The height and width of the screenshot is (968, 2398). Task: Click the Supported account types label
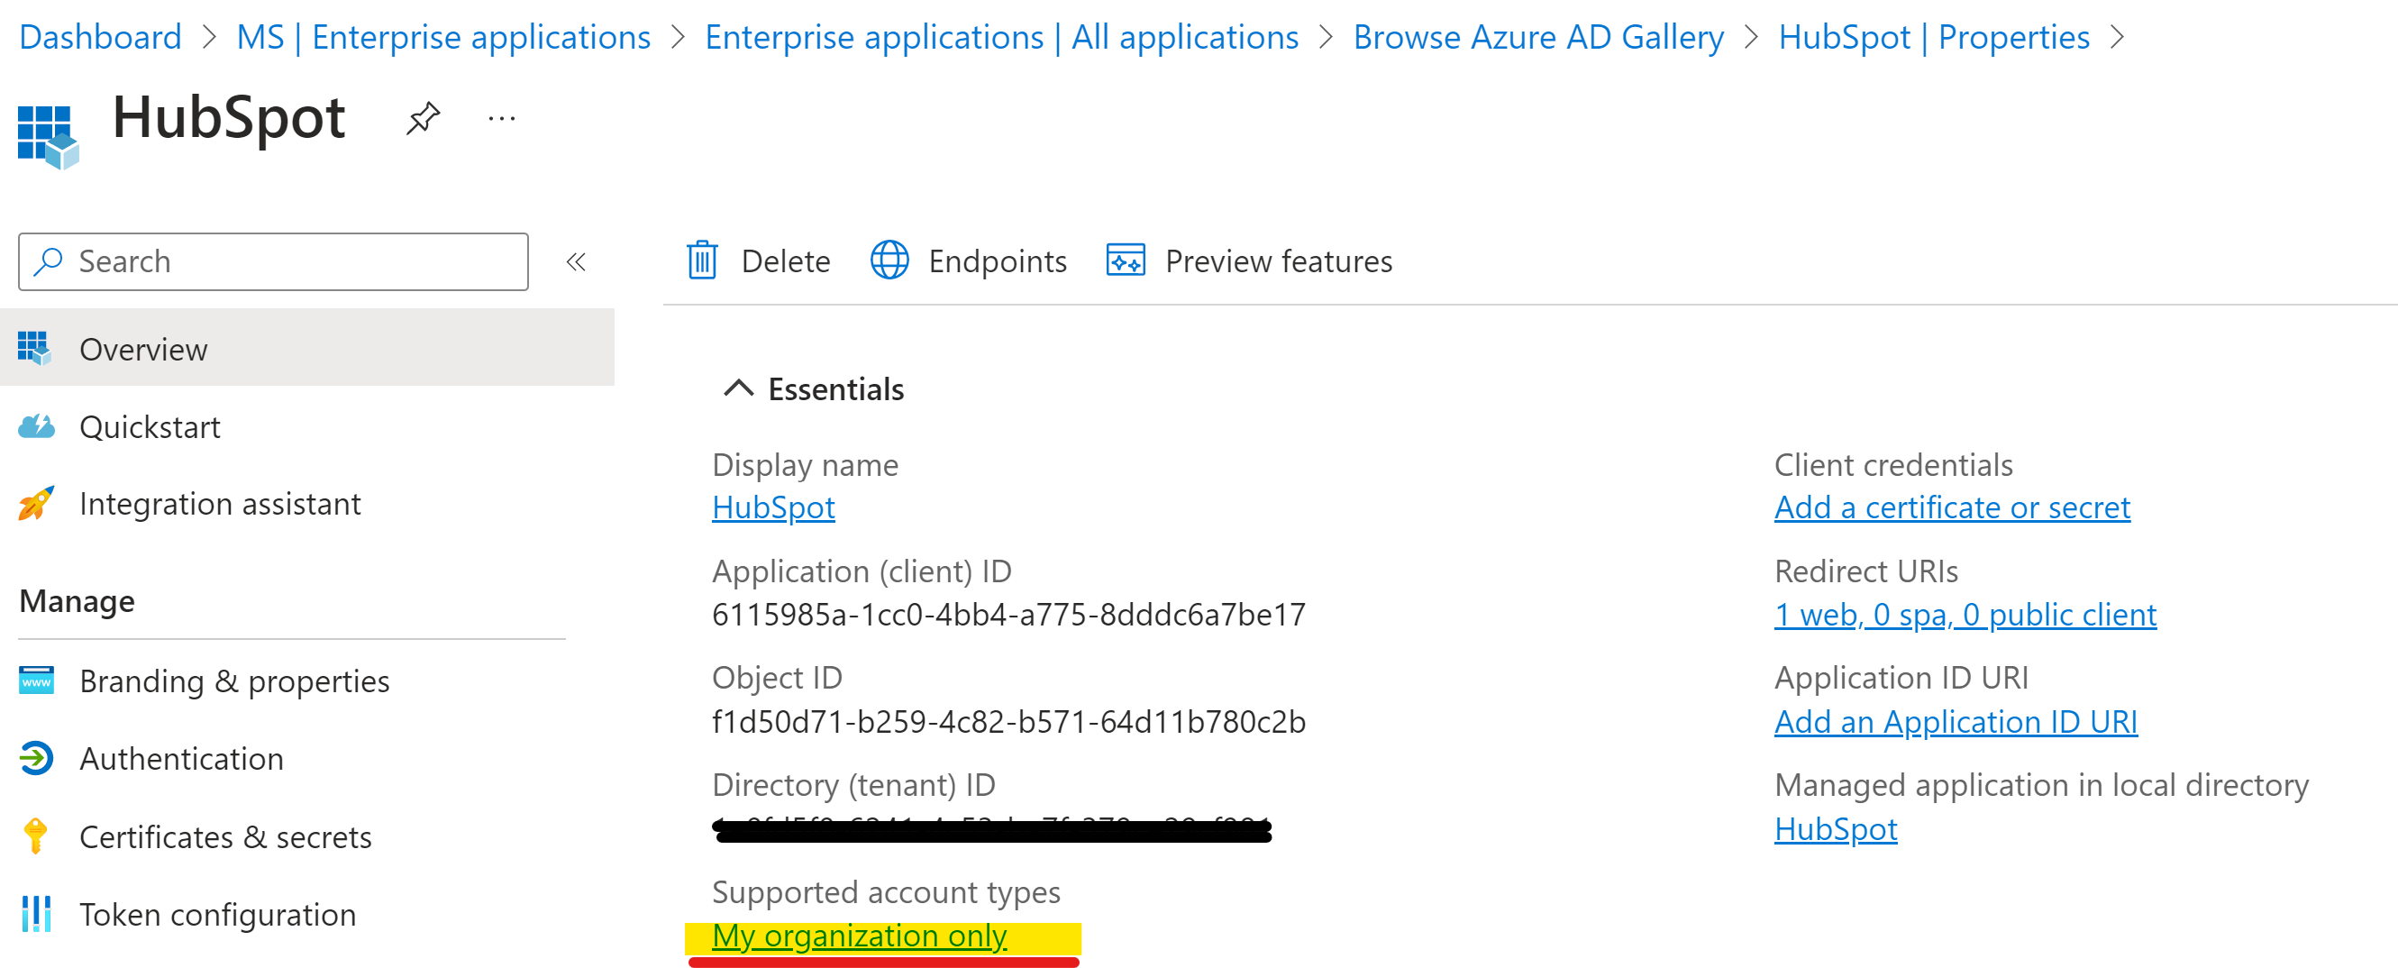pos(885,891)
